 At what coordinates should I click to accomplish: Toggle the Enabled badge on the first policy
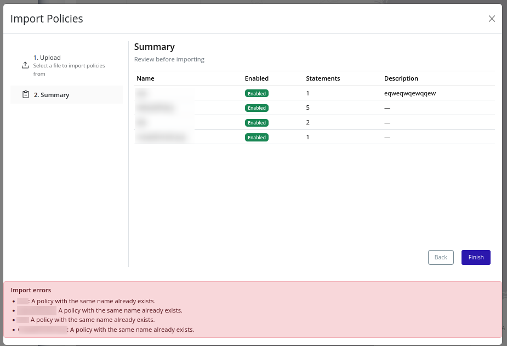(257, 93)
